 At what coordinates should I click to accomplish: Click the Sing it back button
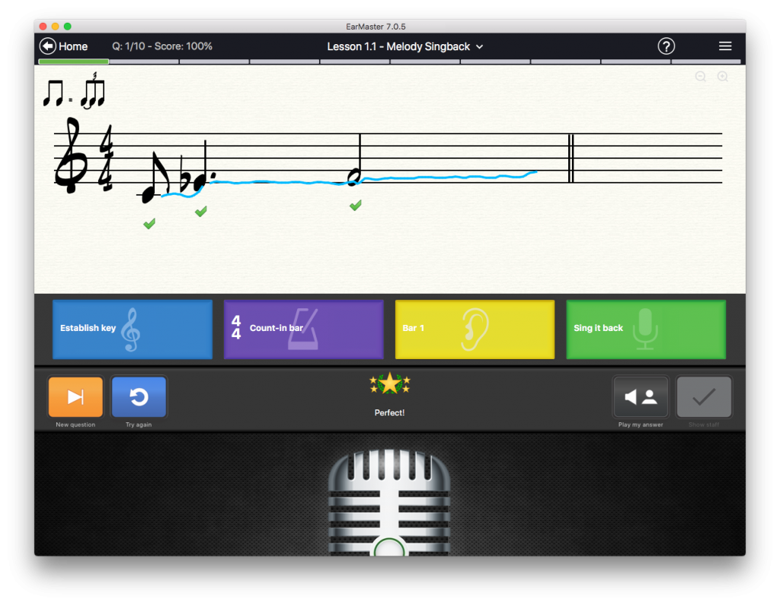[x=645, y=329]
